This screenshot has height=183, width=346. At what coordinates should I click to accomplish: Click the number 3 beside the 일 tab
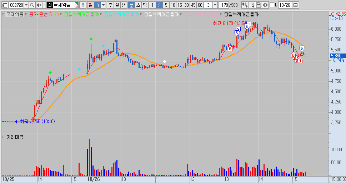coord(97,5)
